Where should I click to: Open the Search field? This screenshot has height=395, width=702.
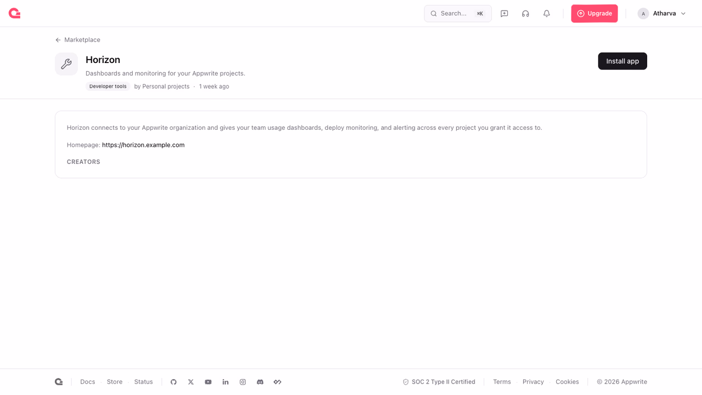[x=458, y=14]
